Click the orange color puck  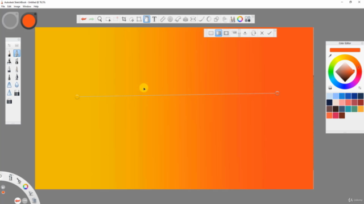coord(29,21)
